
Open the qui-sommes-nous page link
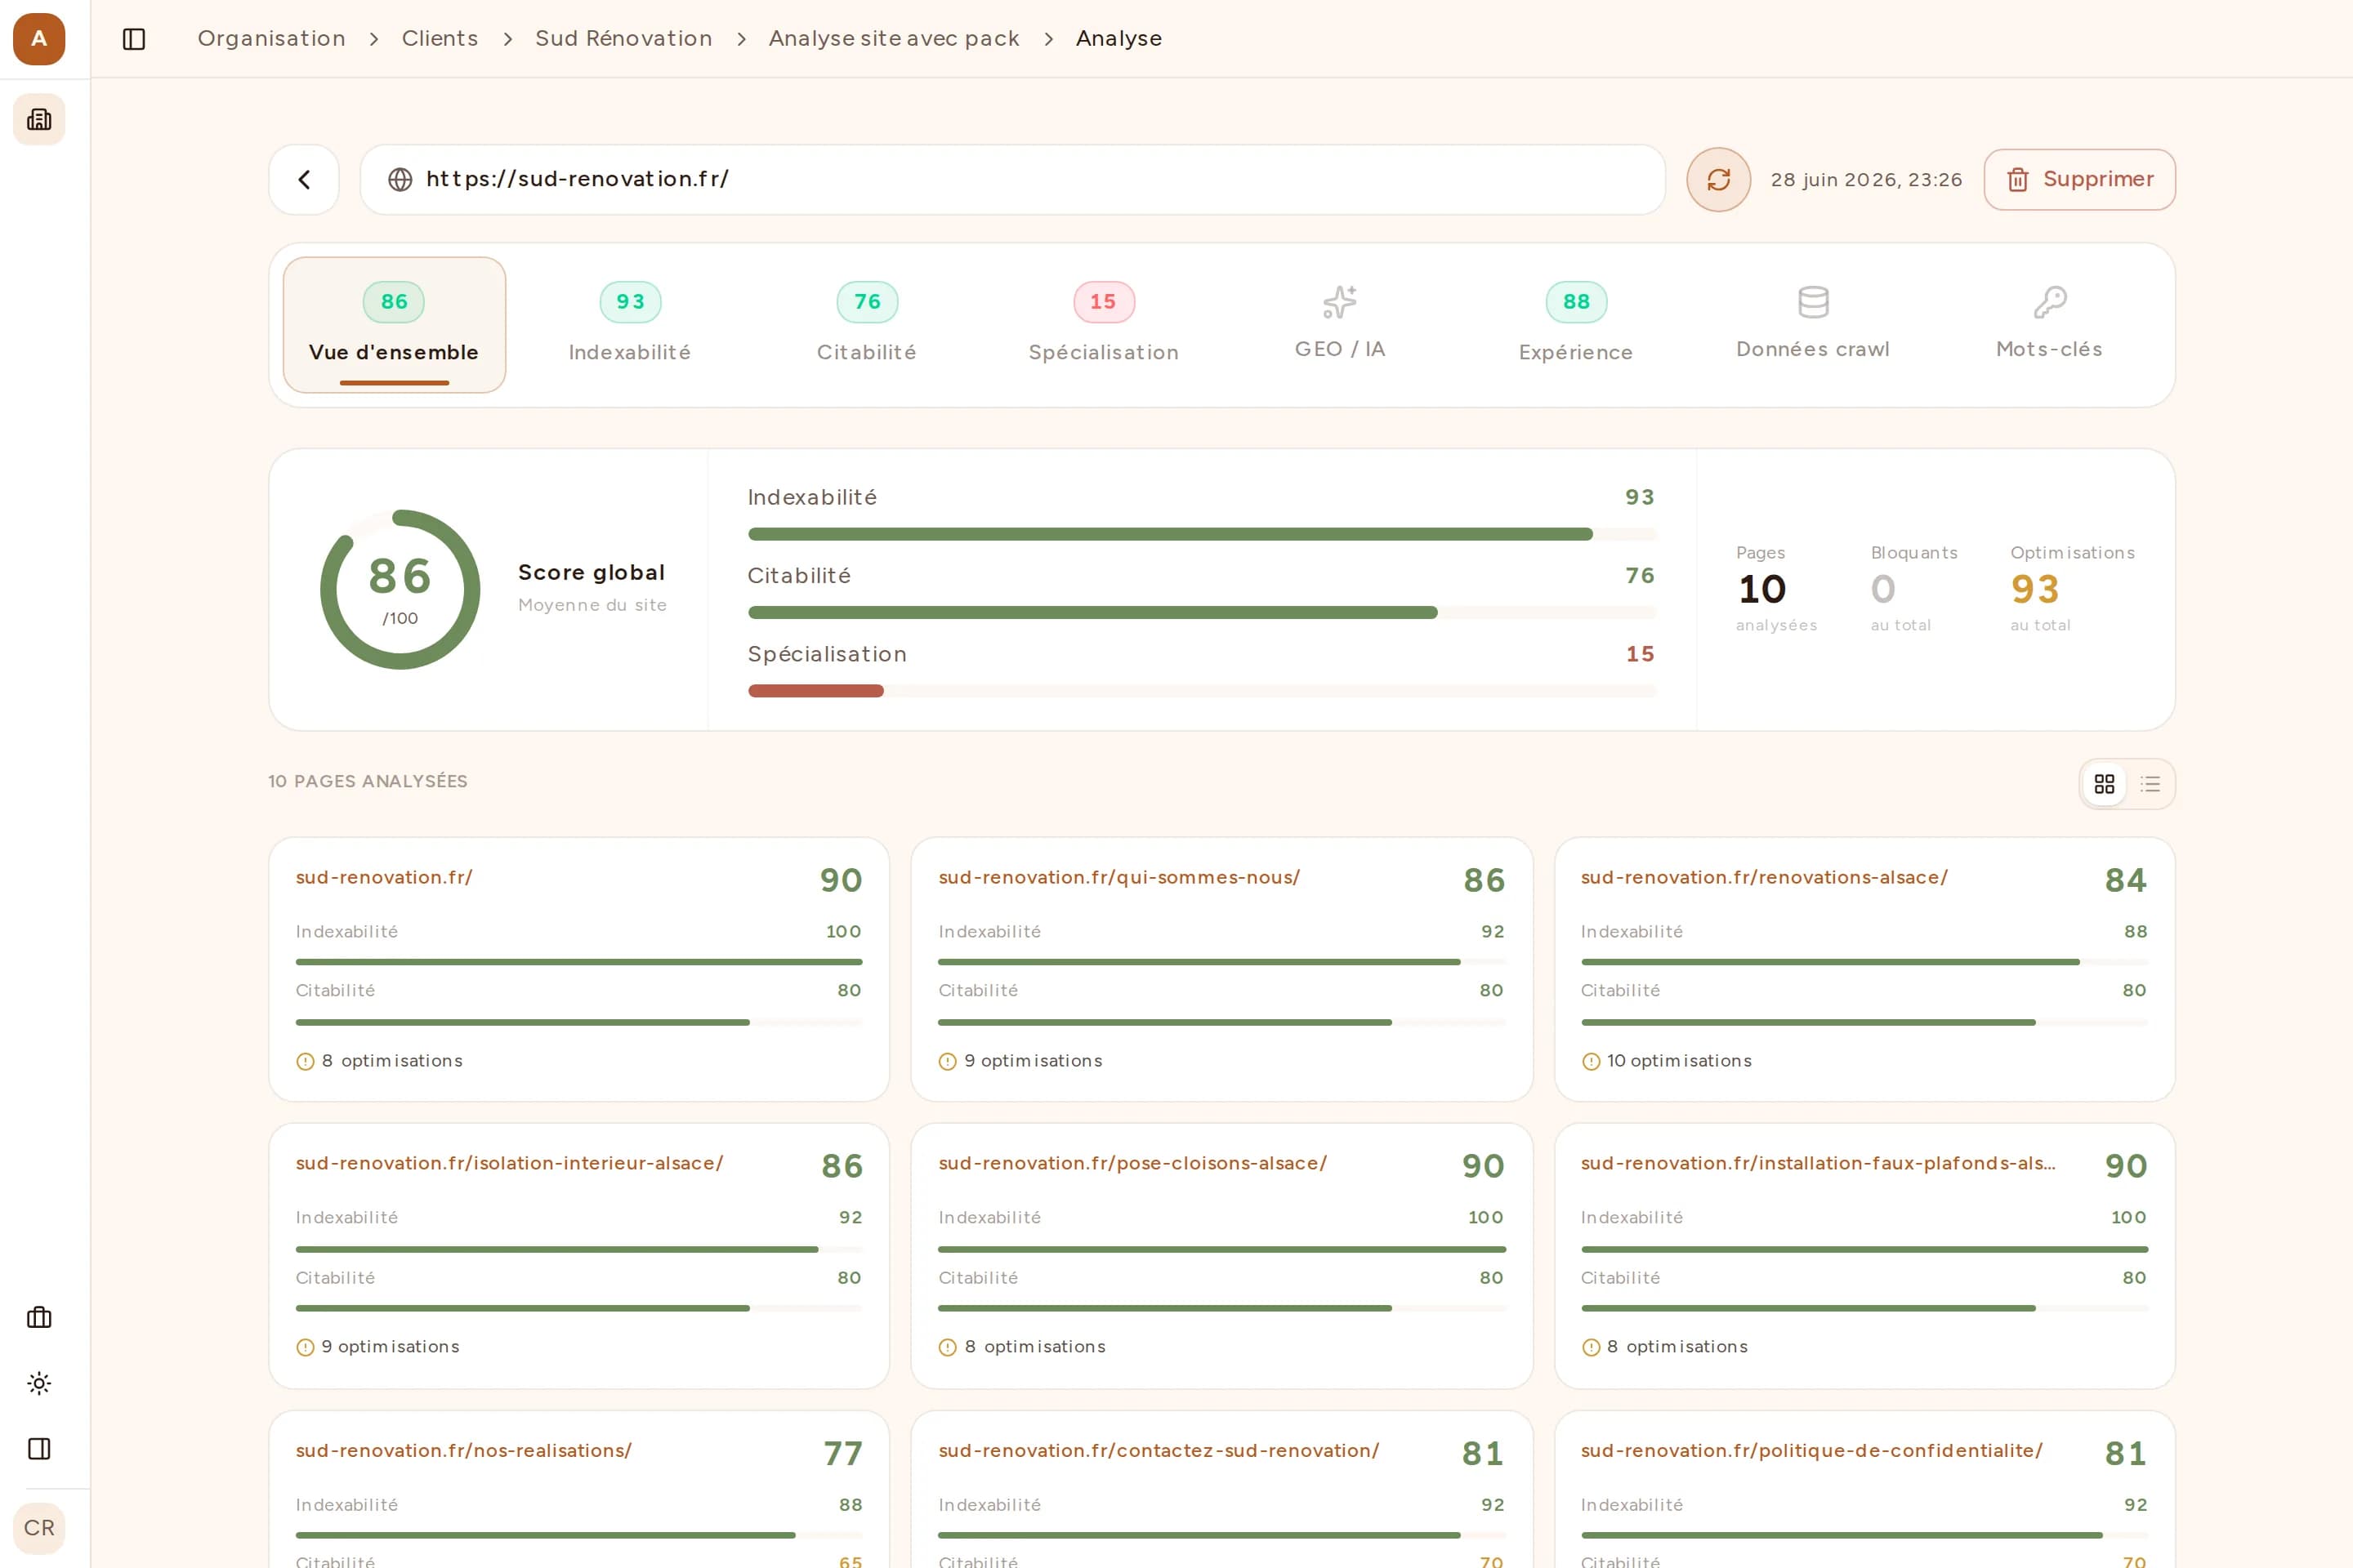(x=1118, y=877)
